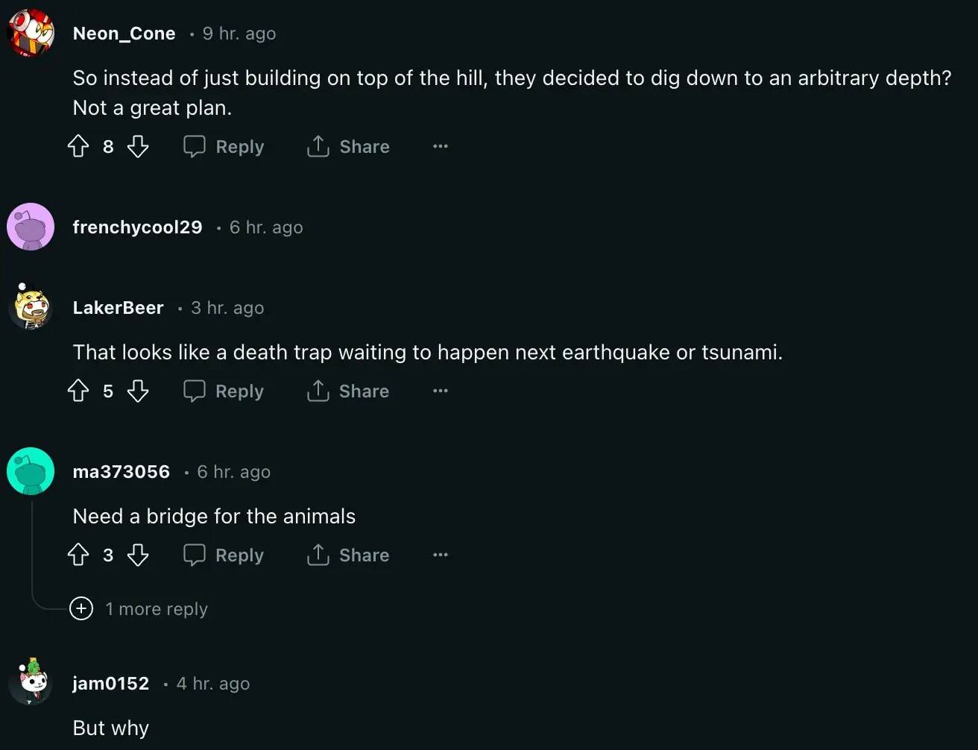The height and width of the screenshot is (750, 978).
Task: Downvote Neon_Cone's comment
Action: tap(139, 146)
